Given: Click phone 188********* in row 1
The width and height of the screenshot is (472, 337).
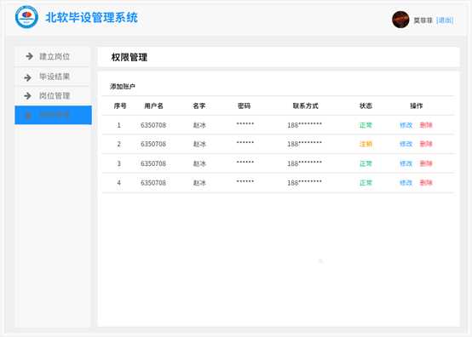Looking at the screenshot, I should click(304, 125).
